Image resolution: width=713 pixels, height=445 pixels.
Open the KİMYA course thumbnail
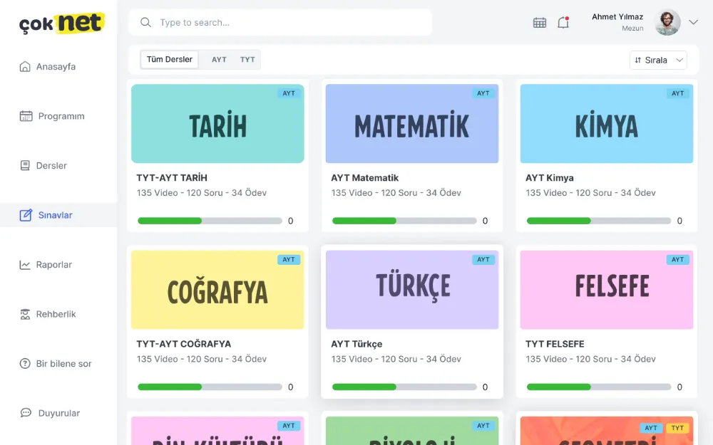[x=606, y=124]
